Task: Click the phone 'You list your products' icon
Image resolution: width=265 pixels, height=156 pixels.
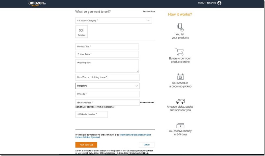Action: click(x=180, y=27)
